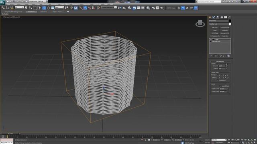Click the Taper Amount input field
Viewport: 257px width, 144px height.
click(x=222, y=66)
